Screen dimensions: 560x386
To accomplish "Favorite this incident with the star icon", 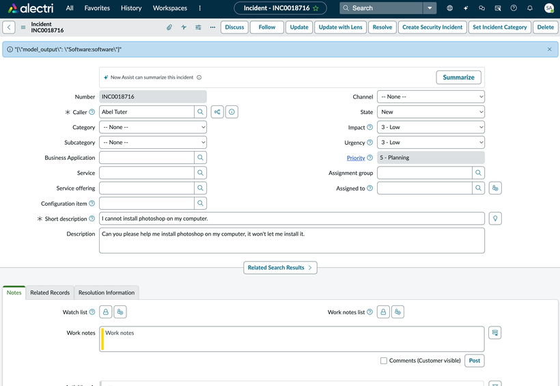I will (316, 8).
